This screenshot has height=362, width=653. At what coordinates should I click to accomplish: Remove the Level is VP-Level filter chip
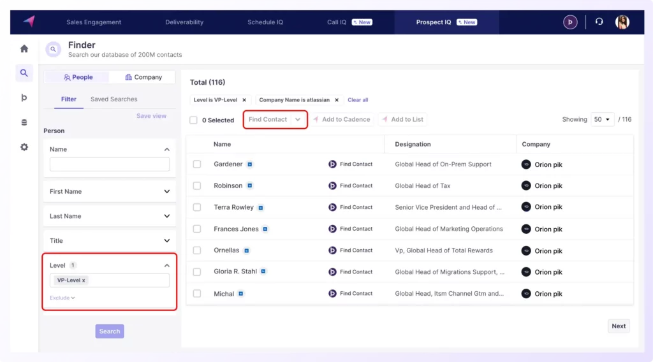[244, 100]
